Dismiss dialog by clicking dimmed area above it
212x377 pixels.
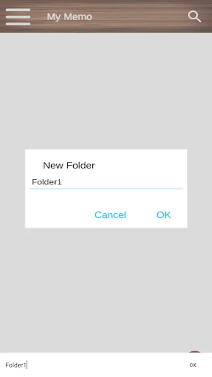[106, 91]
